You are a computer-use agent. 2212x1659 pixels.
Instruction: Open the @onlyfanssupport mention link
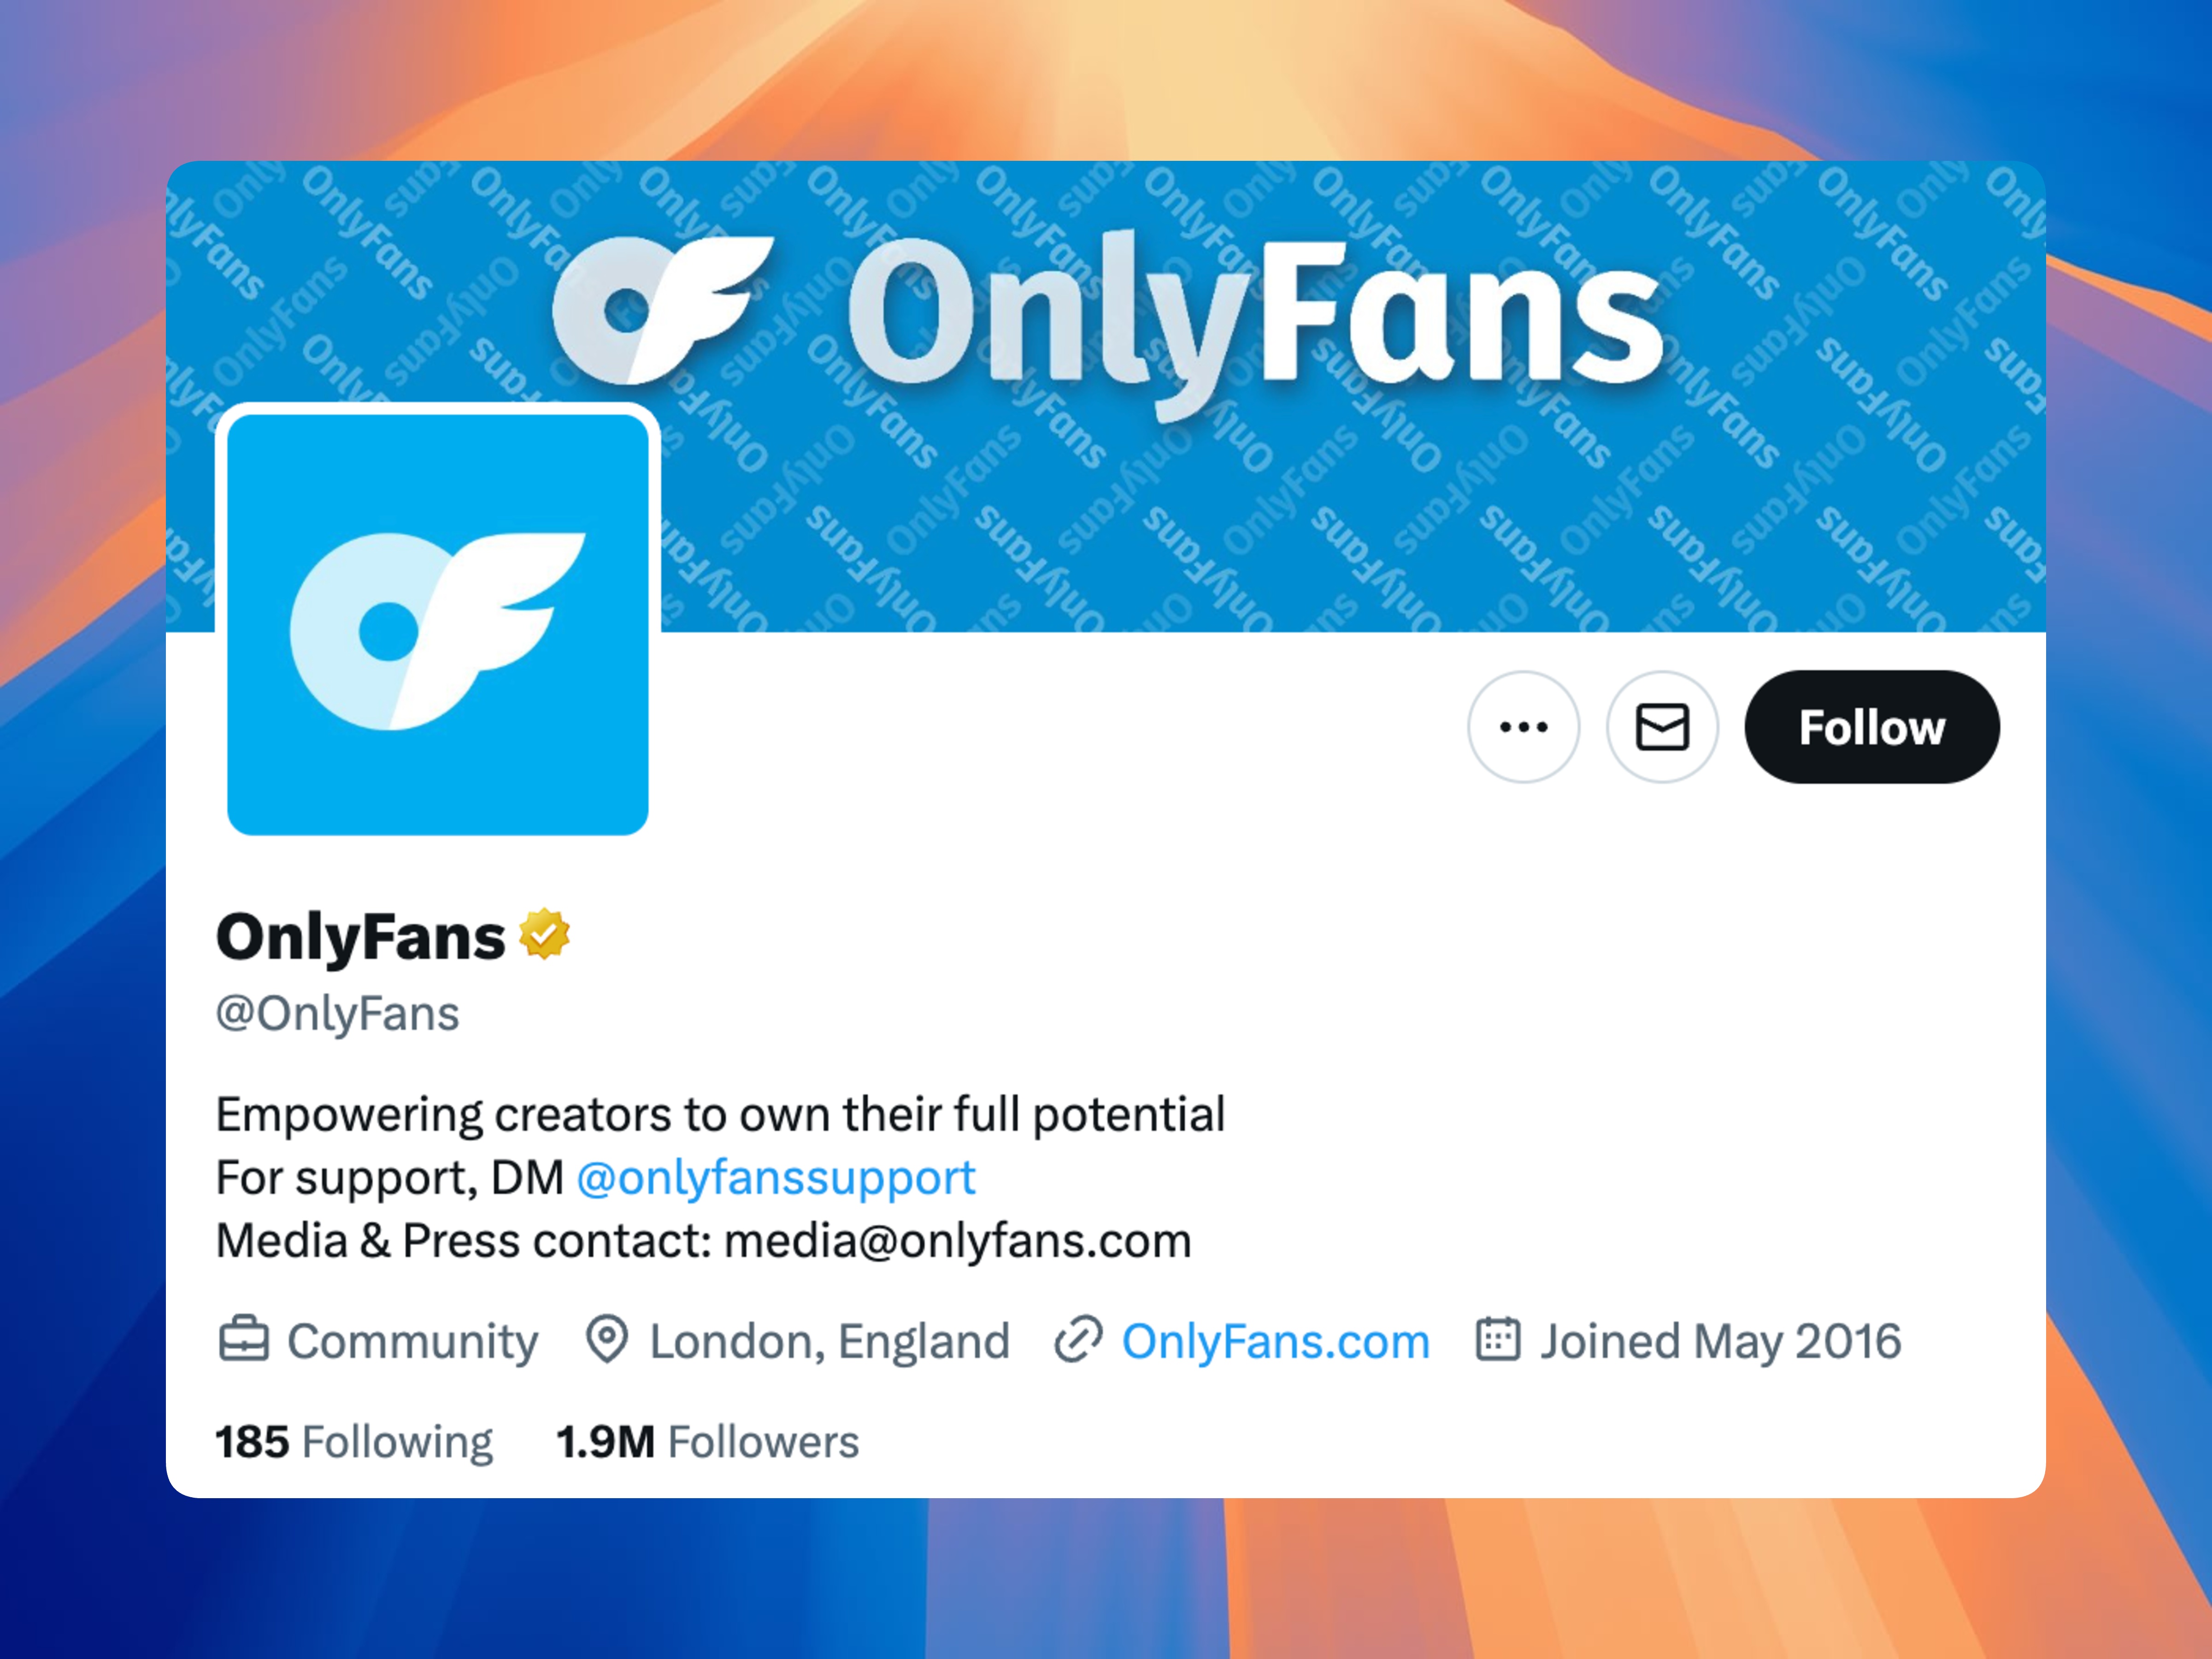(x=776, y=1178)
